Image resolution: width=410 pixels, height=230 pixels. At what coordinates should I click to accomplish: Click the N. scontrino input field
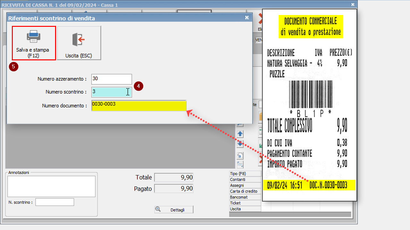coord(54,202)
